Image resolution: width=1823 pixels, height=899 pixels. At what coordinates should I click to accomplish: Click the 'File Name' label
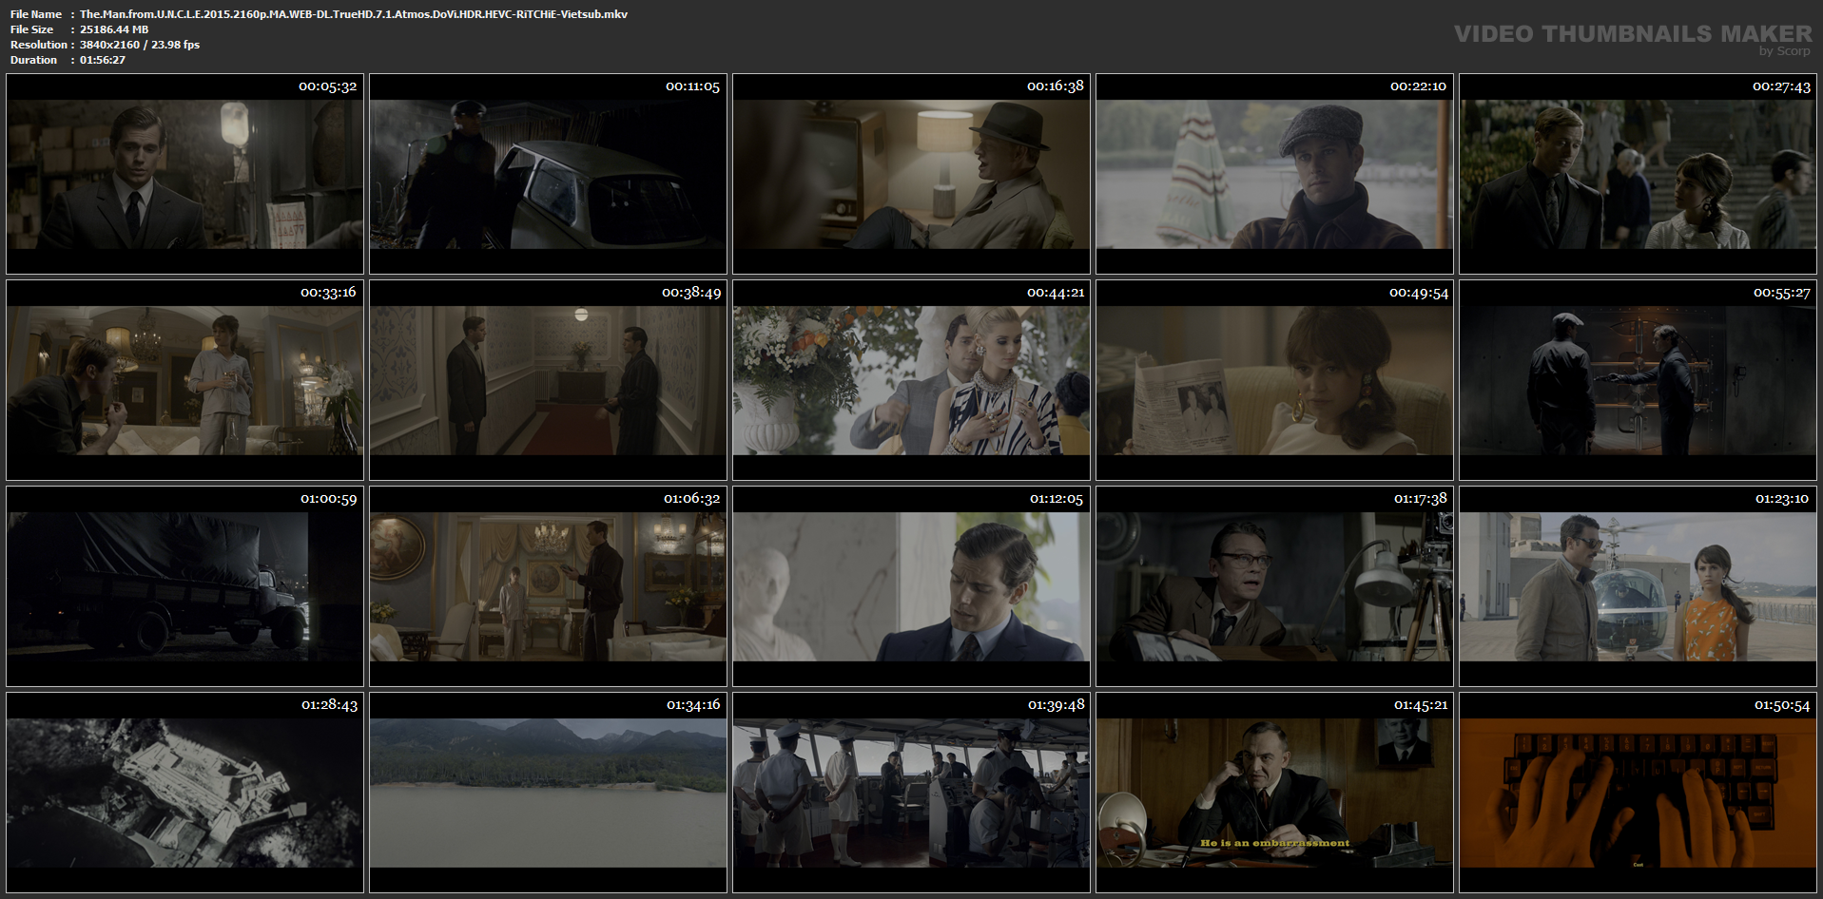[x=36, y=14]
